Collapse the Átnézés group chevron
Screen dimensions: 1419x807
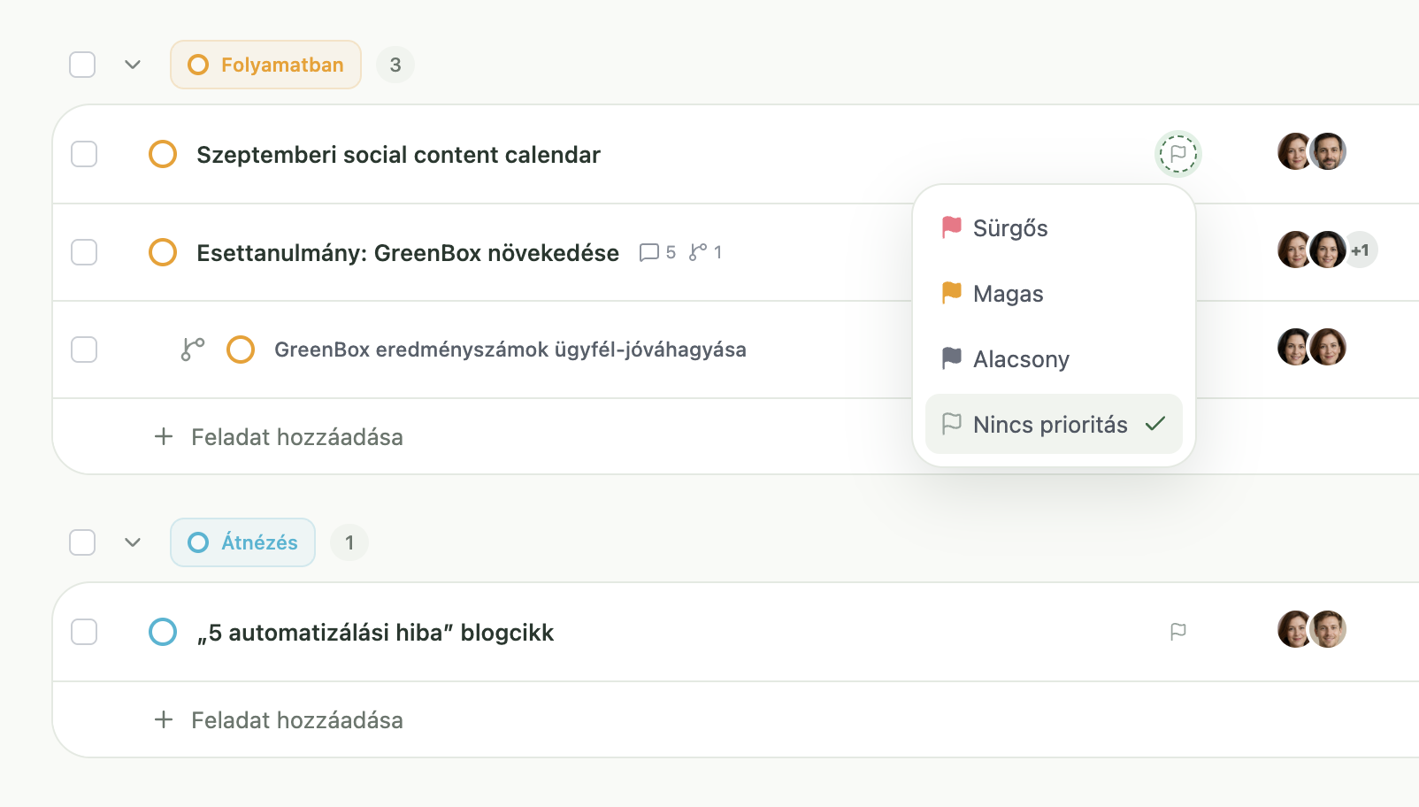pos(133,542)
